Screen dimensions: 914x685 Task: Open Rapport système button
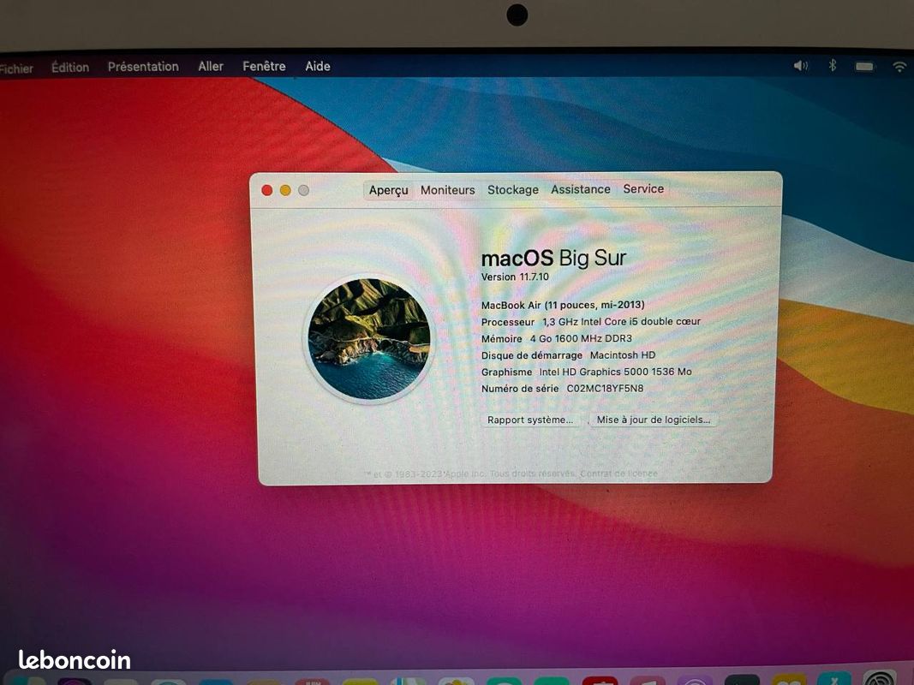click(x=530, y=420)
